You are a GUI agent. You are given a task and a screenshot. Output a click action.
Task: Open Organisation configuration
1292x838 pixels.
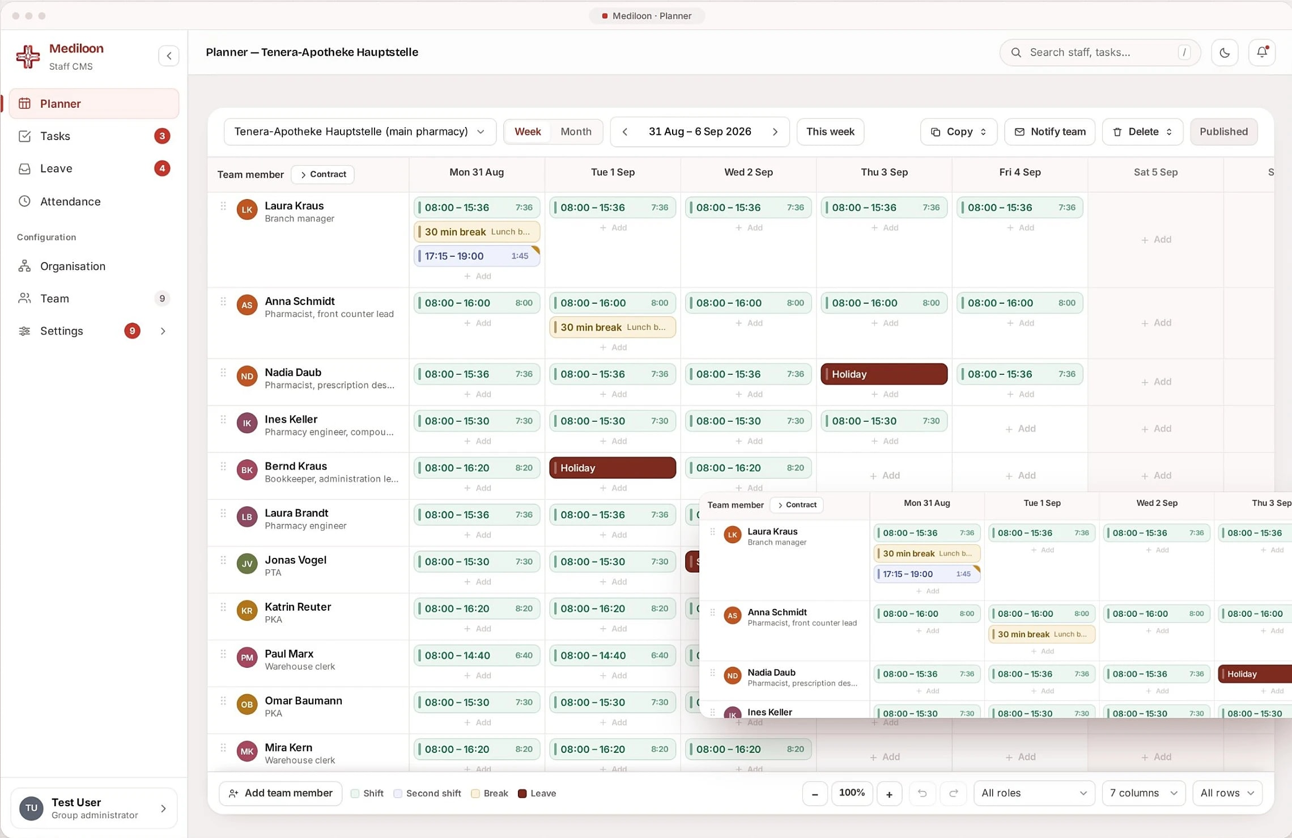coord(93,266)
